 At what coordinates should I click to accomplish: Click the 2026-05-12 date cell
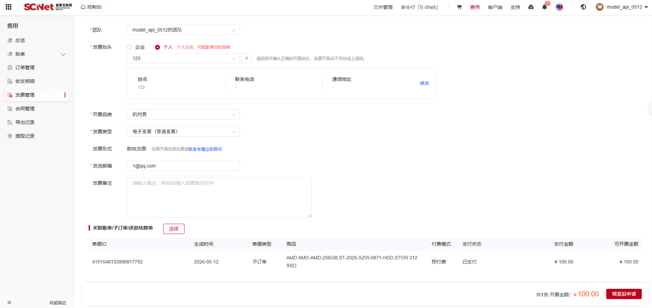point(206,262)
